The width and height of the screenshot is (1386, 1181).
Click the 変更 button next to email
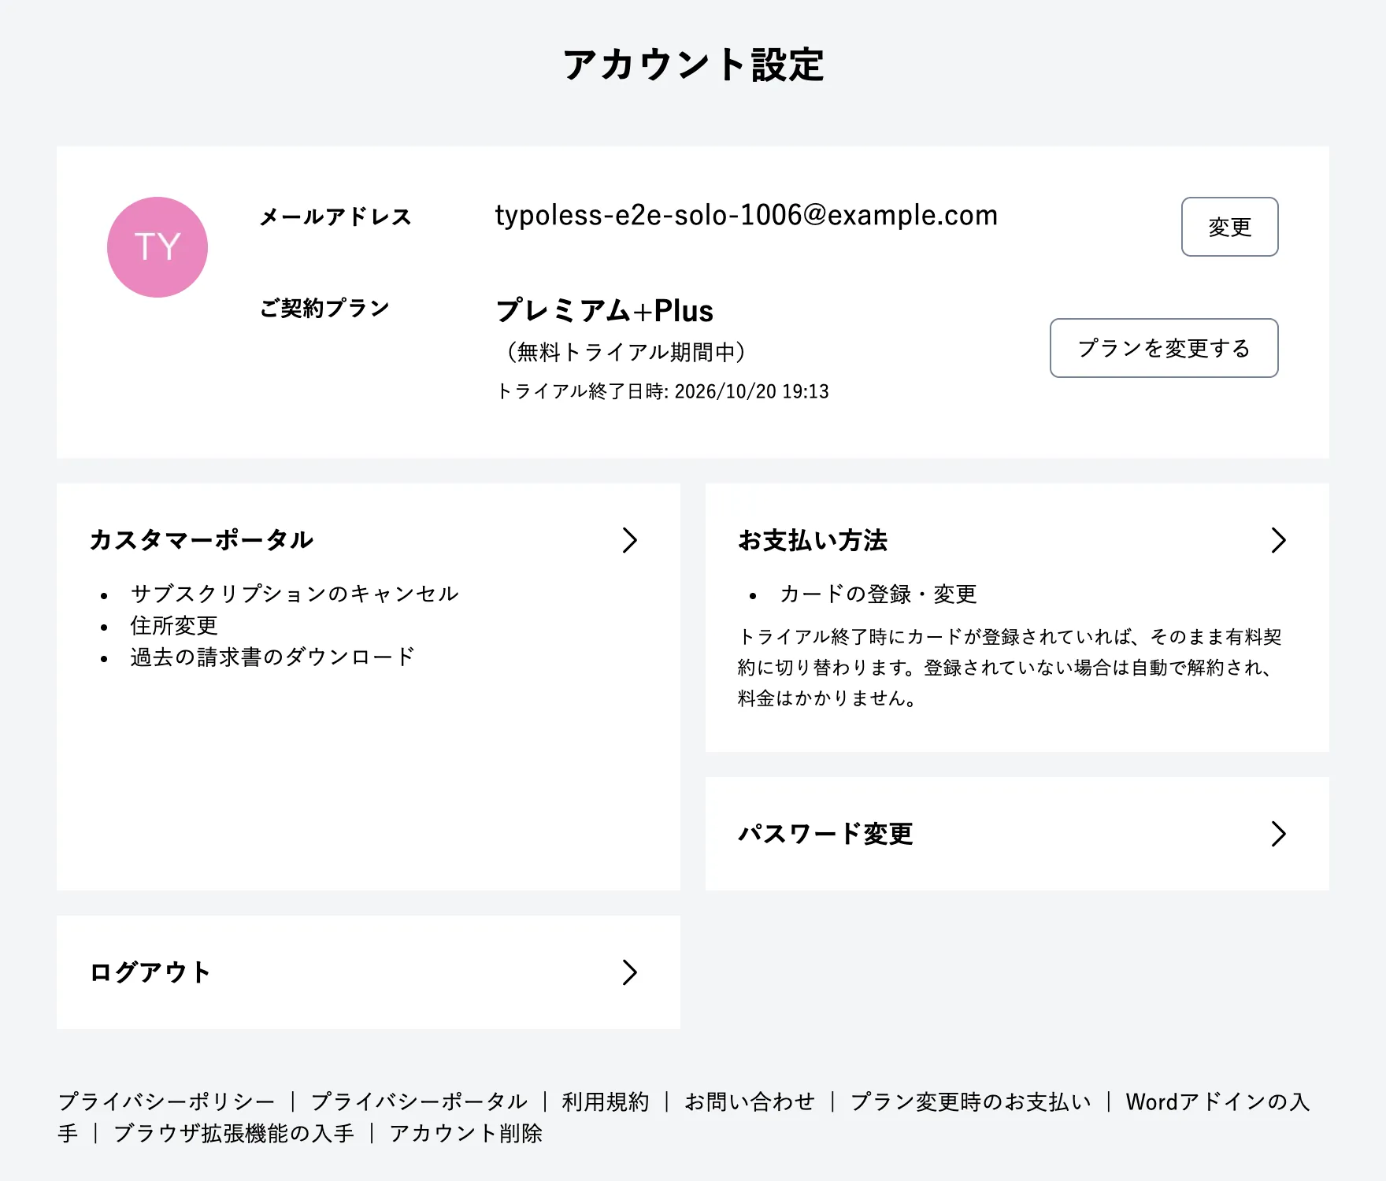pyautogui.click(x=1229, y=227)
